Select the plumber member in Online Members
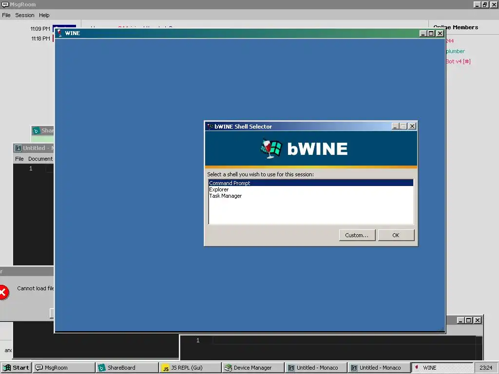 click(x=455, y=51)
